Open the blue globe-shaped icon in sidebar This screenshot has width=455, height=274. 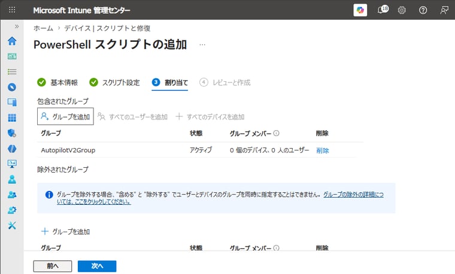point(12,149)
